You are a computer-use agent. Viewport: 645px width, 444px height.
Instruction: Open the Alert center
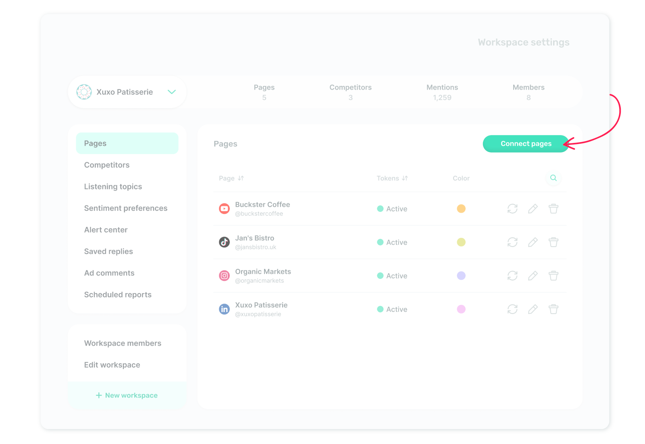(106, 230)
